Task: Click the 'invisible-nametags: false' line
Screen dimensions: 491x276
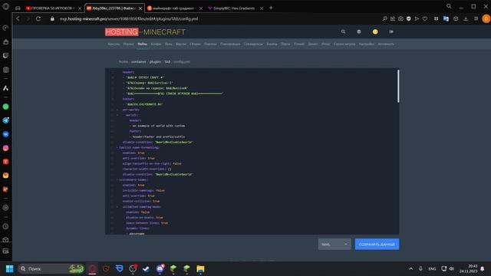Action: pos(143,190)
